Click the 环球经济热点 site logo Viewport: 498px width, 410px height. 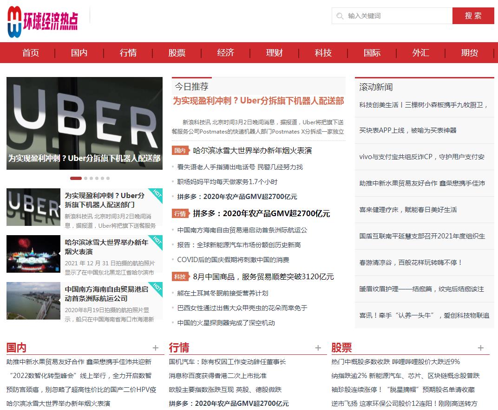point(43,21)
